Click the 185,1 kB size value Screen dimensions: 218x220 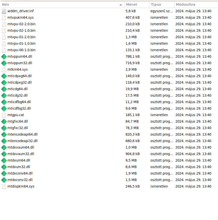point(133,115)
